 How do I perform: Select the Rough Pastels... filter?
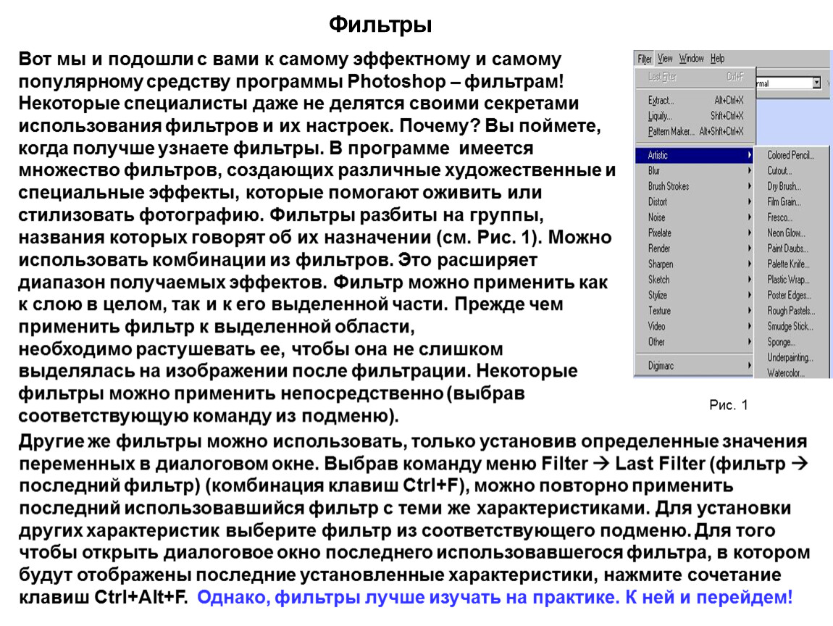pos(791,311)
